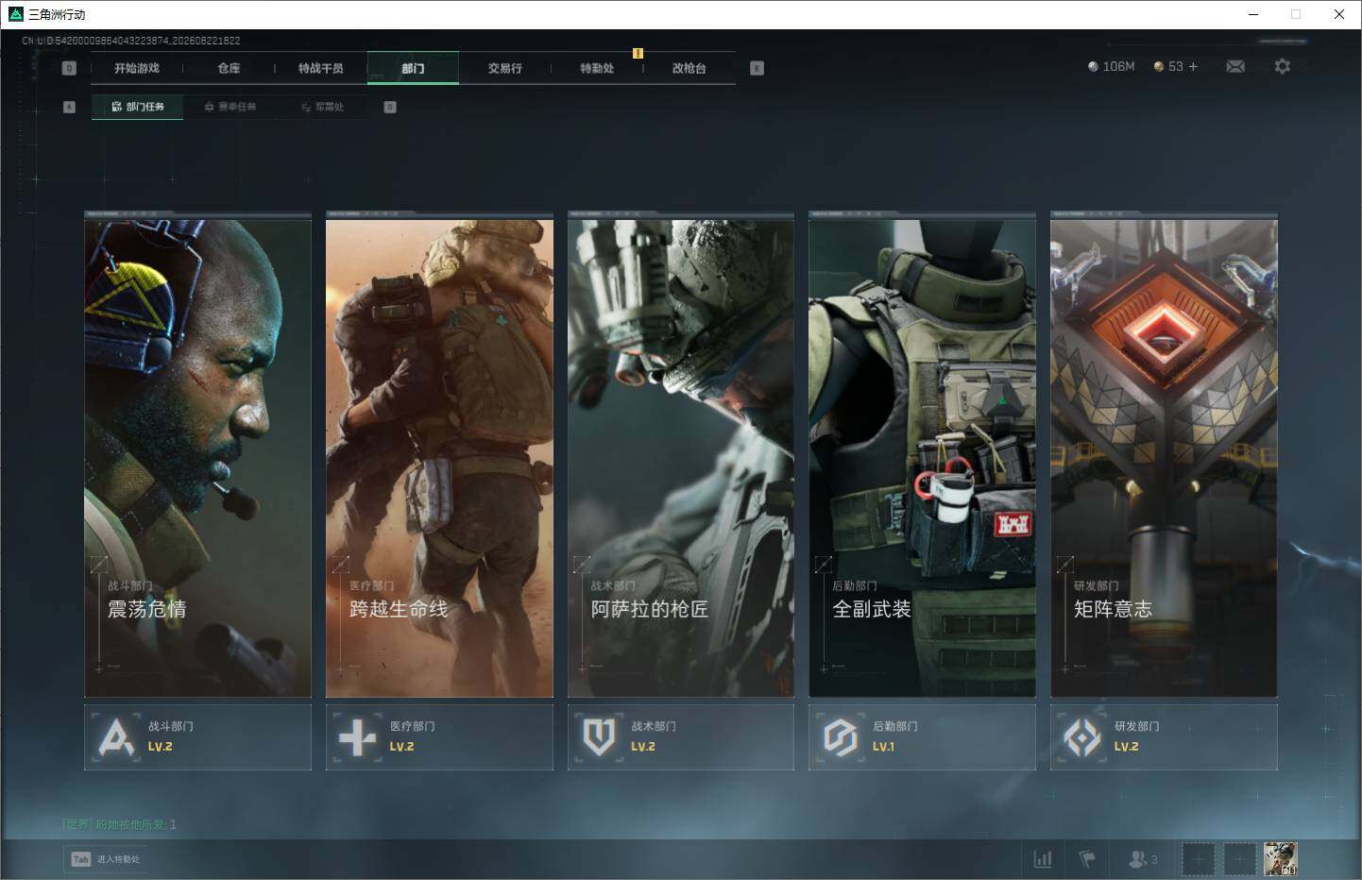The image size is (1362, 880).
Task: Click the 106M balance value
Action: click(1118, 67)
